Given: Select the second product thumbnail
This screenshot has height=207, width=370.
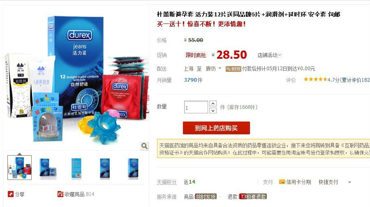Looking at the screenshot, I should 48,168.
